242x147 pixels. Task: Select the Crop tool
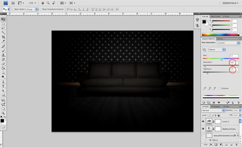3,37
